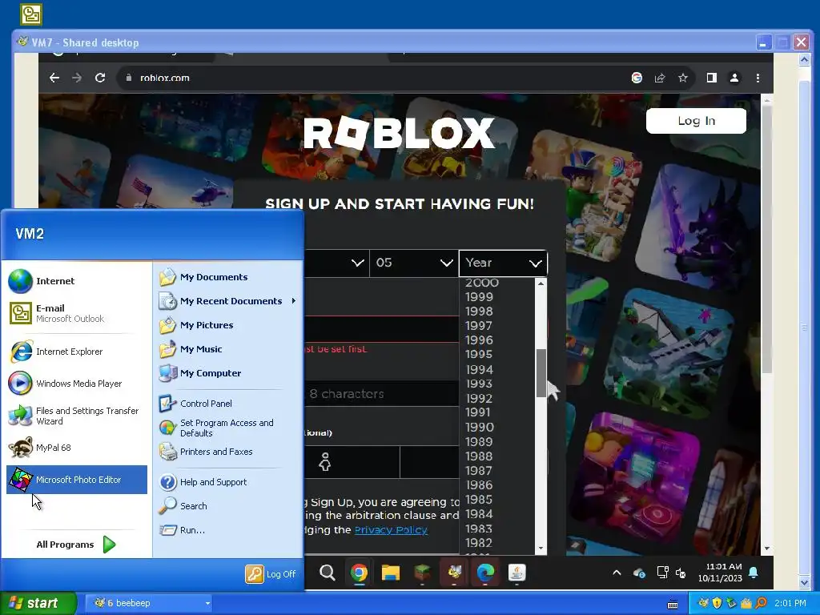Click Minecraft block icon in inner taskbar
This screenshot has height=615, width=820.
point(422,573)
